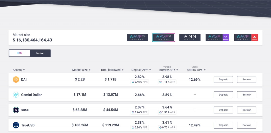
Task: Click Deposit button for DAI
Action: [x=223, y=79]
